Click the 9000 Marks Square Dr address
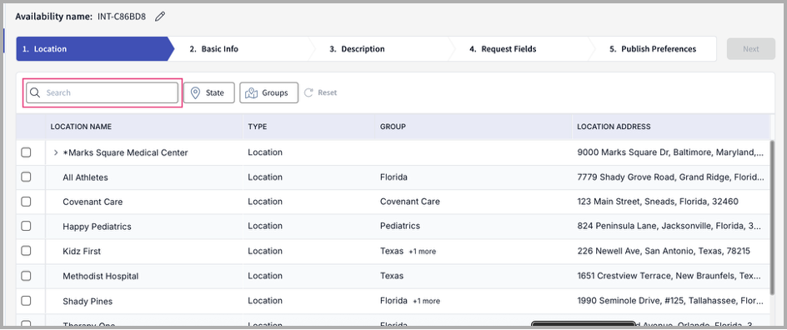The image size is (787, 330). [x=670, y=152]
